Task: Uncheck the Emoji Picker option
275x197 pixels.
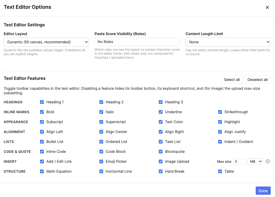Action: (101, 161)
